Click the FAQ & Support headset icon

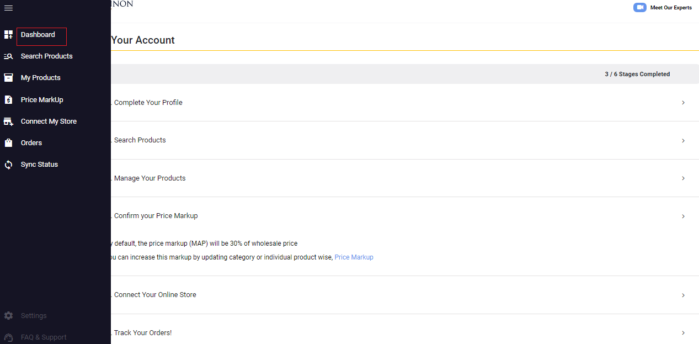point(8,337)
